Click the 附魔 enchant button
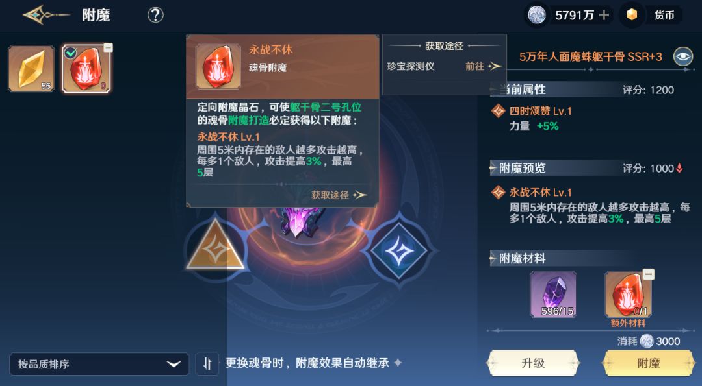 coord(649,363)
